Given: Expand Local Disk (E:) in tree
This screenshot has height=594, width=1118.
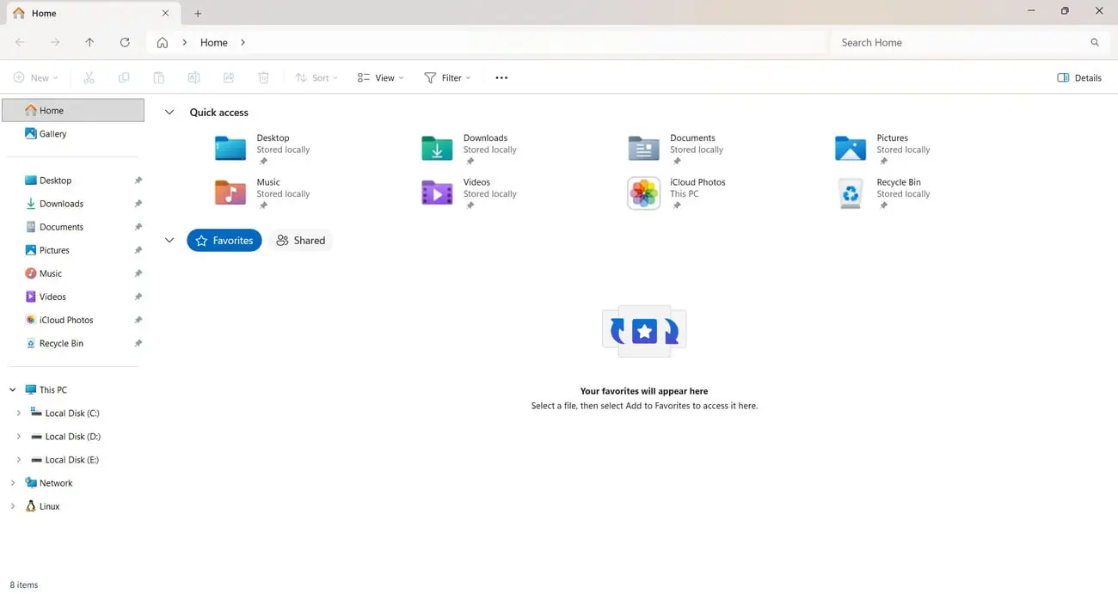Looking at the screenshot, I should pyautogui.click(x=19, y=460).
